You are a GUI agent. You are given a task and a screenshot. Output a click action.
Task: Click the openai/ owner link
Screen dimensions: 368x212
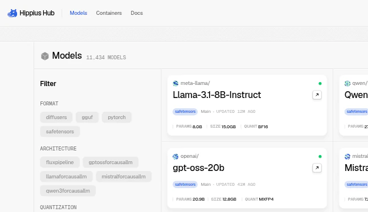click(x=190, y=156)
